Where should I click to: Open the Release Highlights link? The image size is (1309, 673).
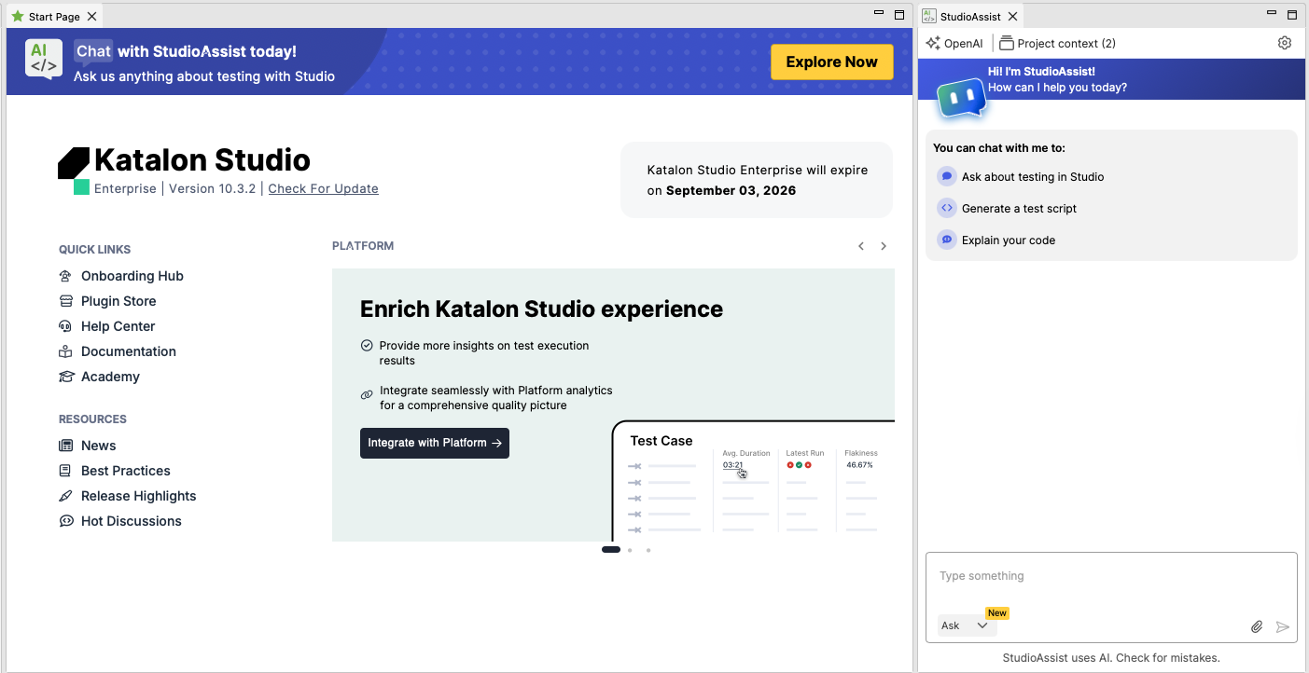[x=139, y=496]
